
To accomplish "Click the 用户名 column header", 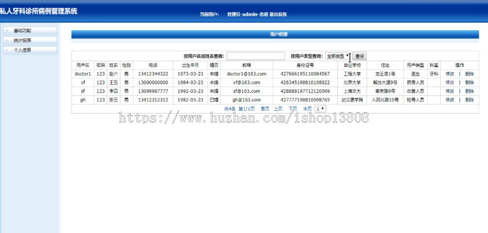I will point(83,65).
